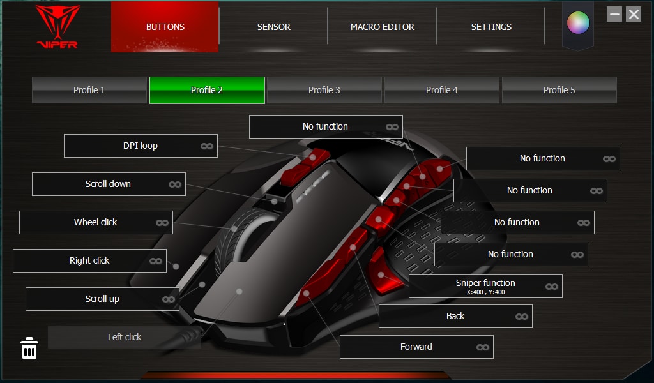Click the link icon beside Forward
Viewport: 654px width, 383px height.
point(483,347)
